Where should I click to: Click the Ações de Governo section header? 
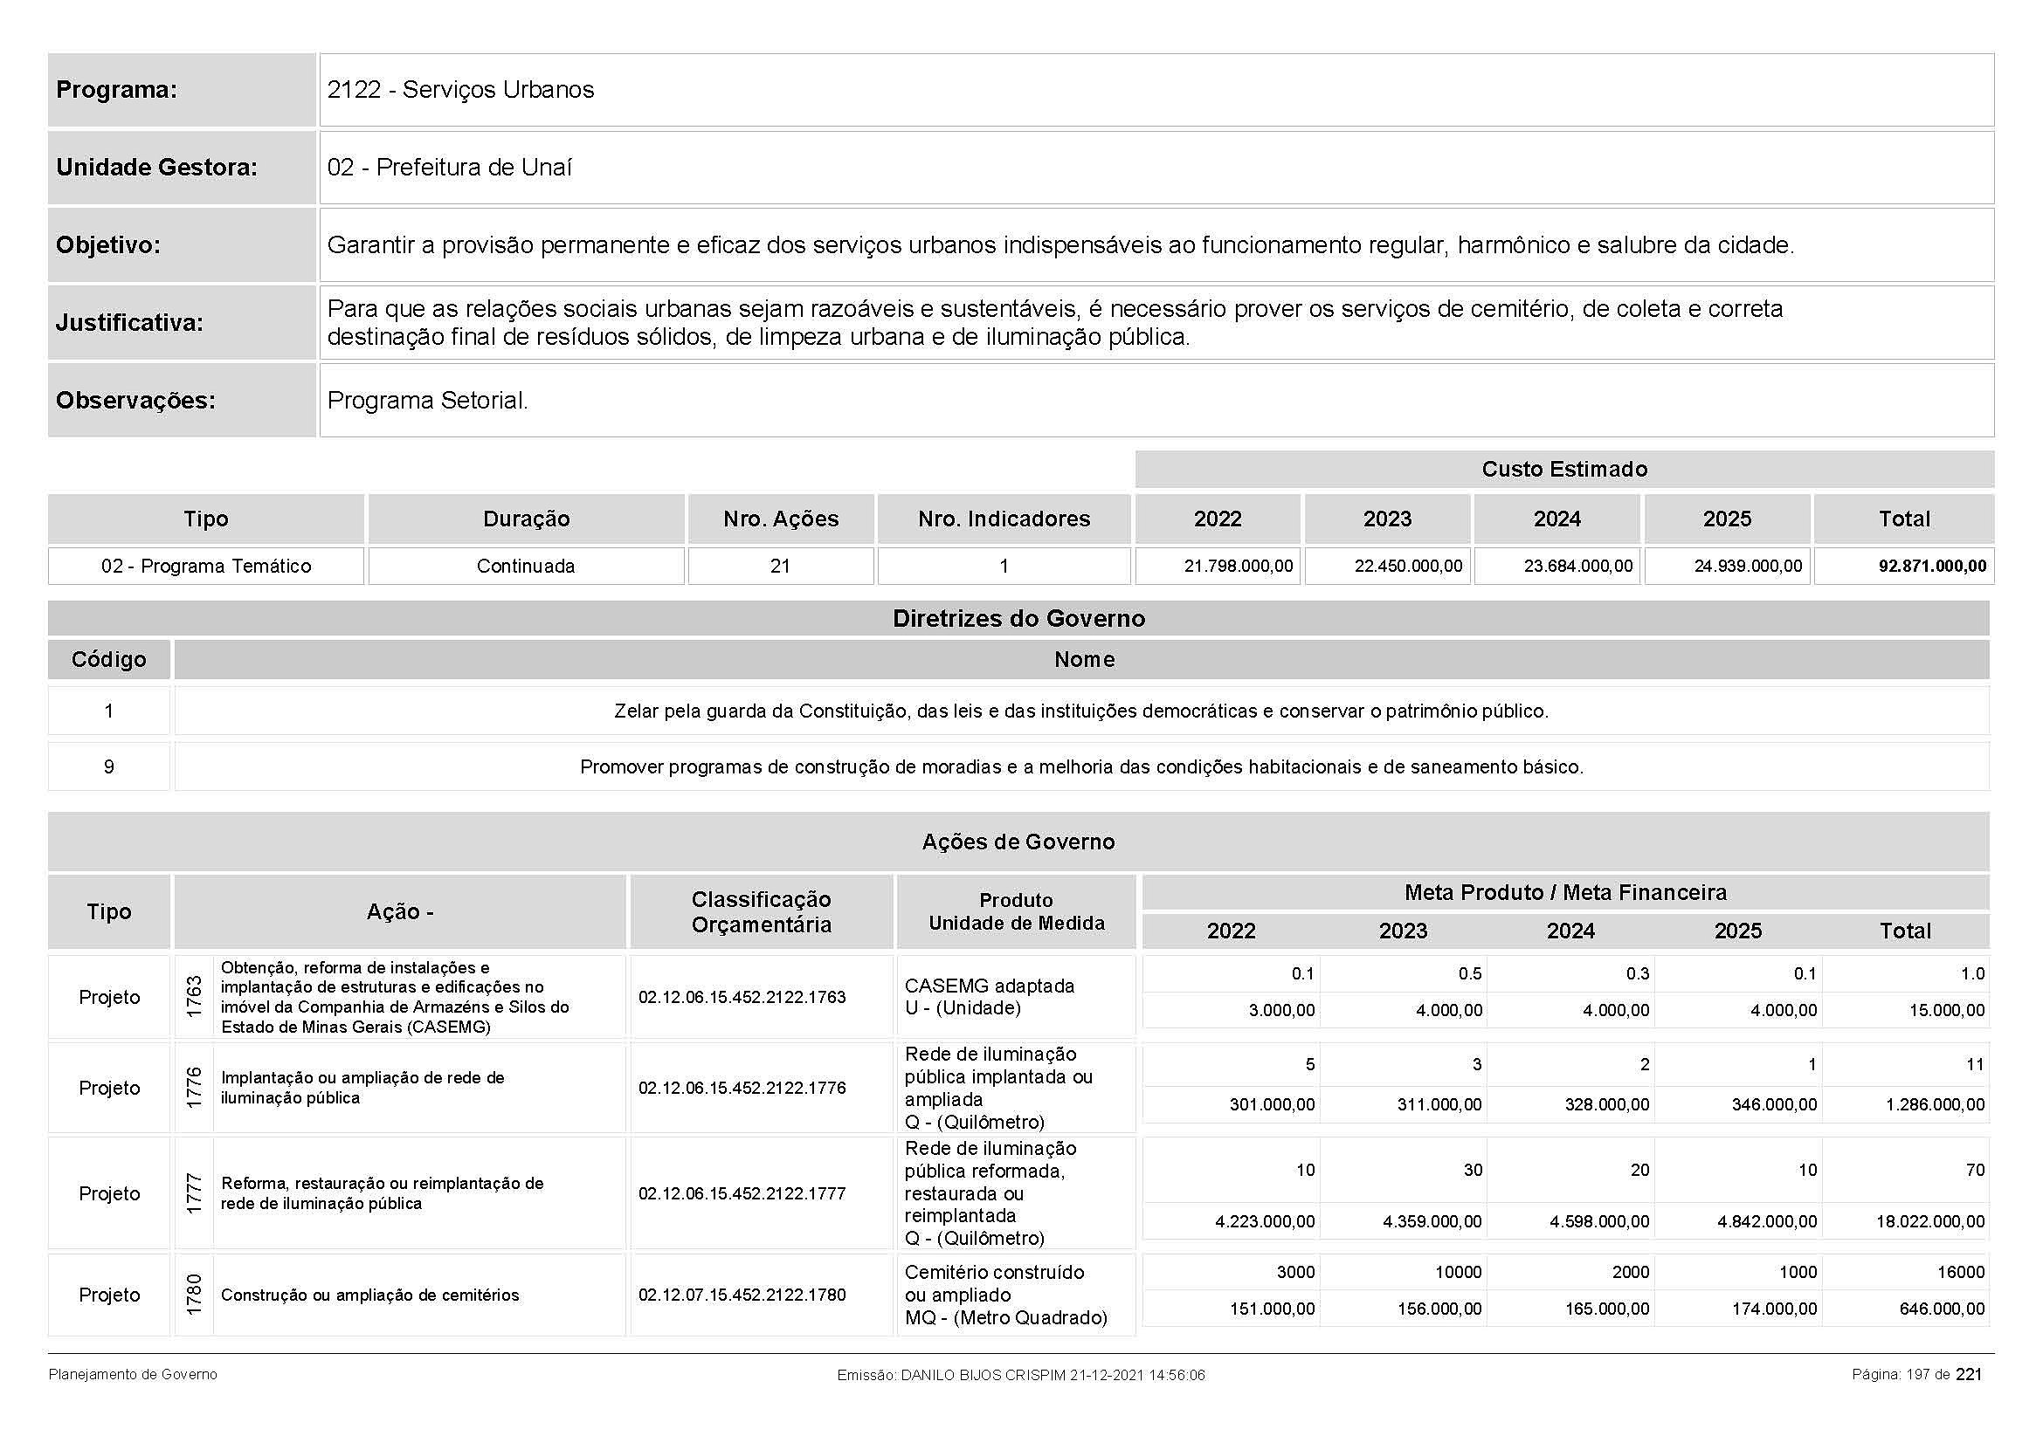pos(1018,841)
